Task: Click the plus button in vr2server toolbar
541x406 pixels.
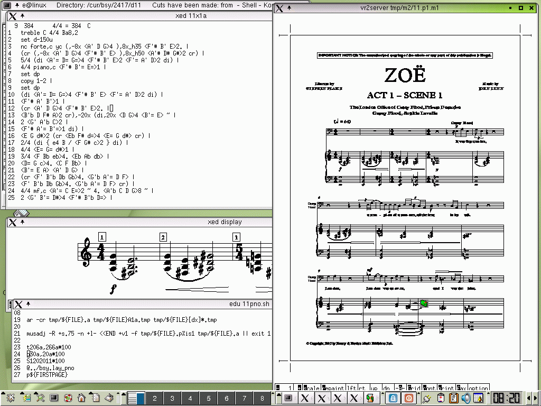Action: coord(299,388)
